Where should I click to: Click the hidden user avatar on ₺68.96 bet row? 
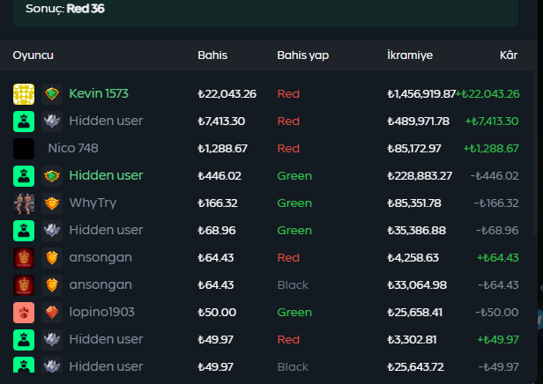[x=24, y=231]
